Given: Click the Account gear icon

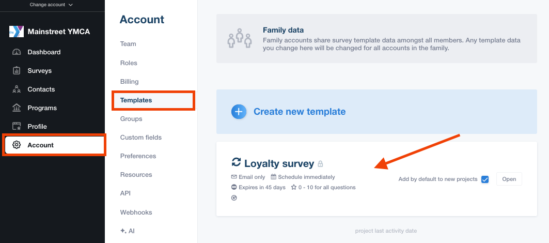Looking at the screenshot, I should click(x=17, y=145).
